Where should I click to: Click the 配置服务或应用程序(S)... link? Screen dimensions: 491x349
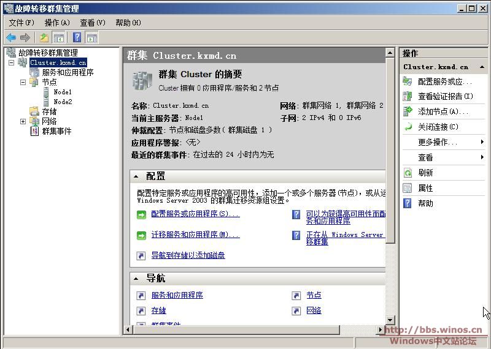[195, 214]
